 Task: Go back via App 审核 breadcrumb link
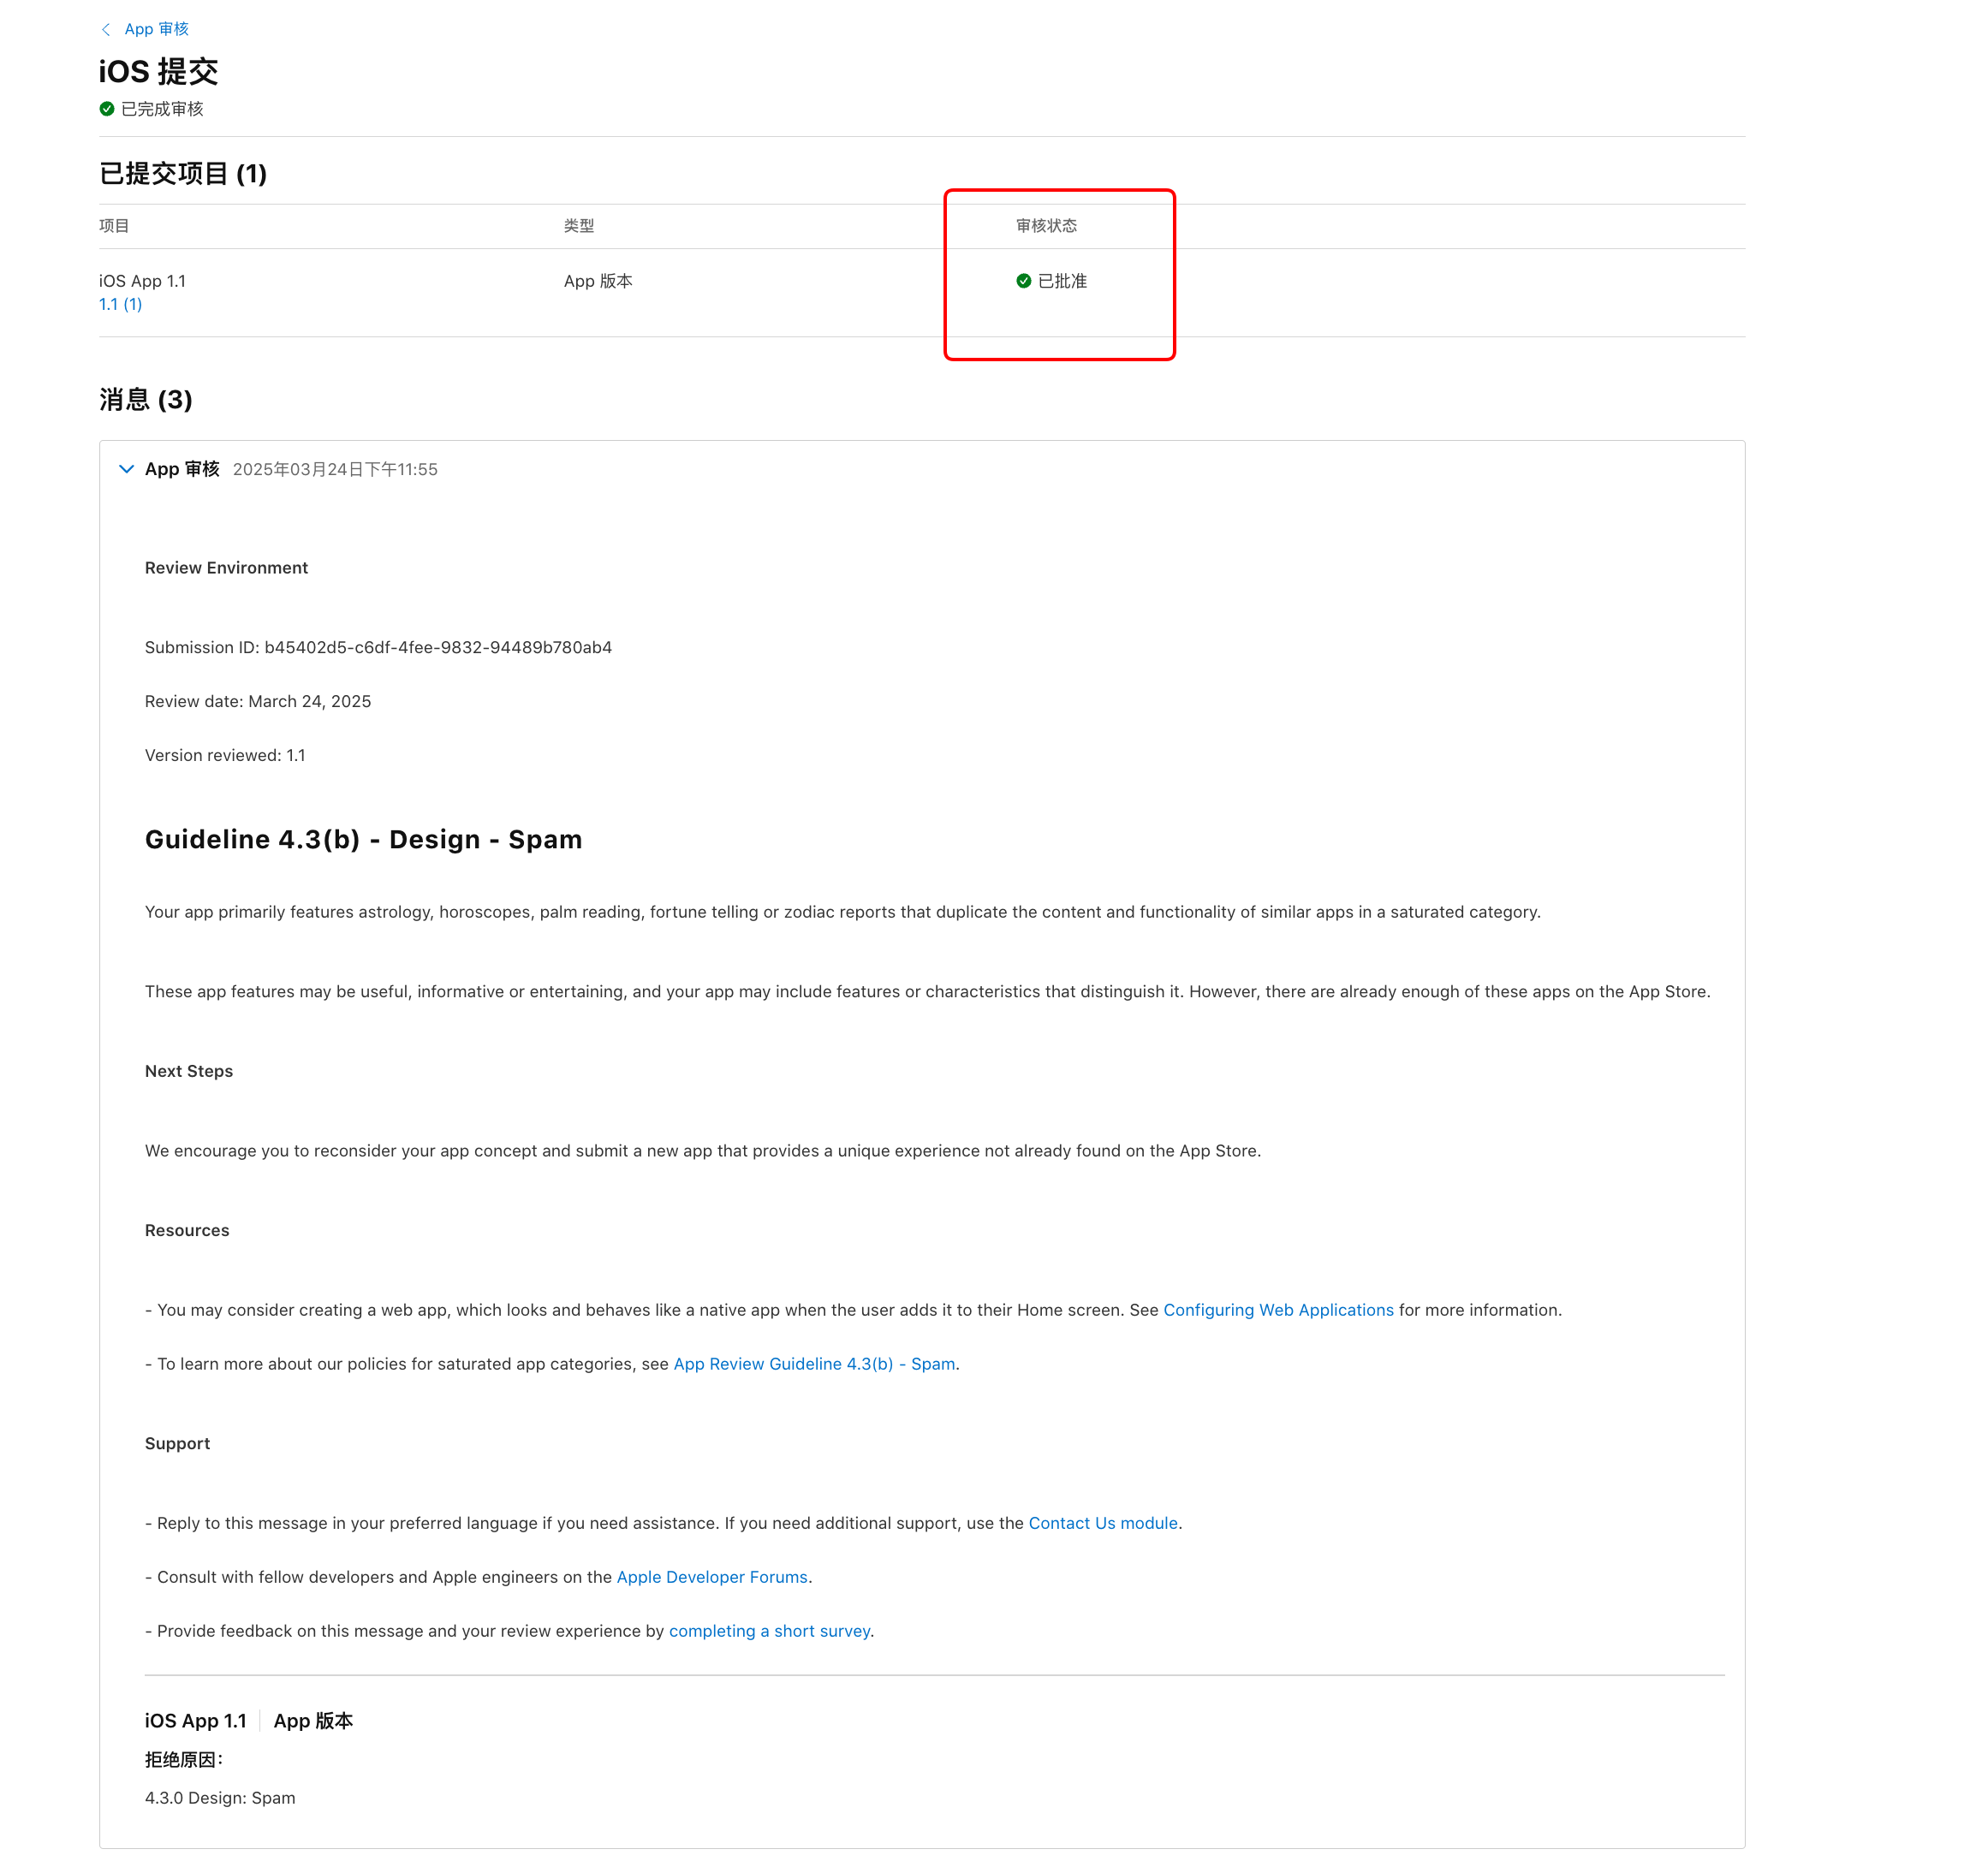(156, 29)
